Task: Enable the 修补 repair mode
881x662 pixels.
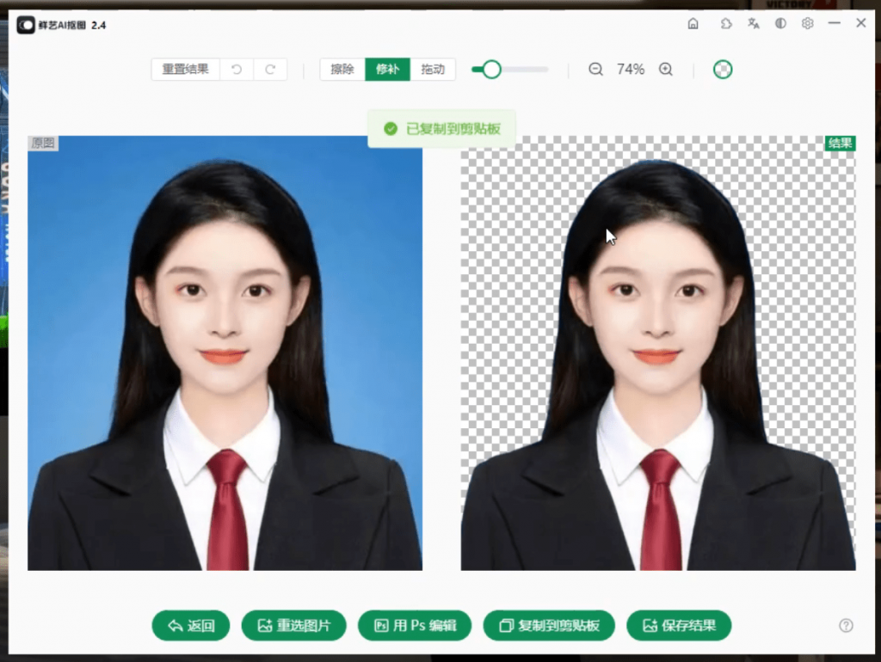Action: click(387, 70)
